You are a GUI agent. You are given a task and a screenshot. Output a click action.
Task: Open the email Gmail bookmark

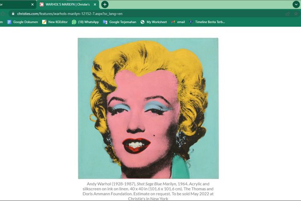178,22
